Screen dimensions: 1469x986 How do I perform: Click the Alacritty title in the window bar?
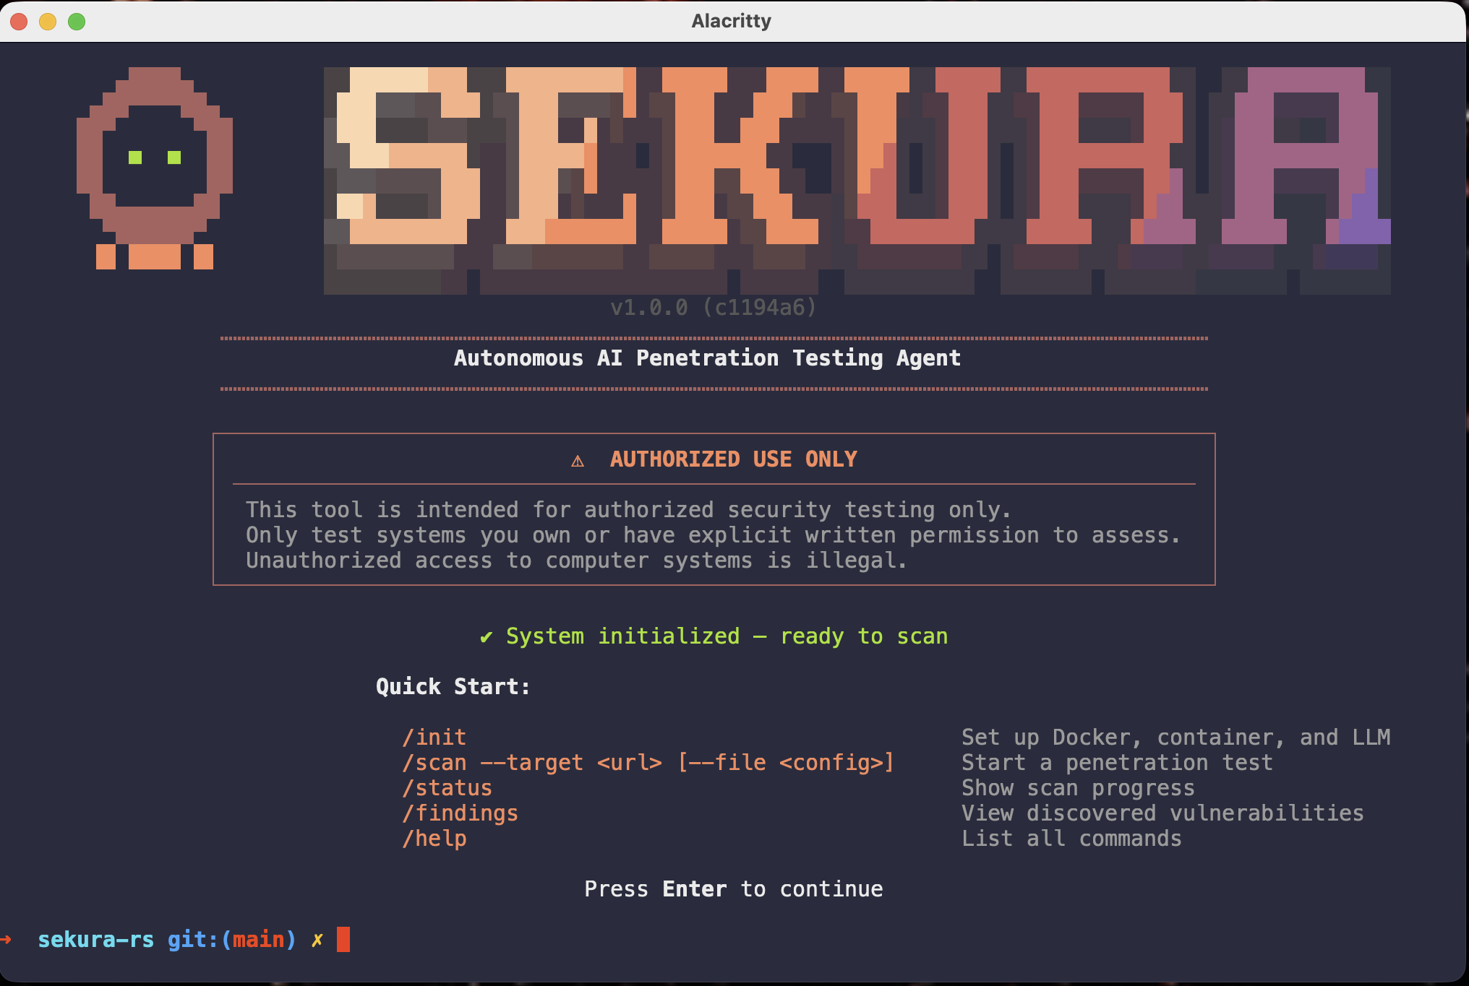[x=730, y=21]
